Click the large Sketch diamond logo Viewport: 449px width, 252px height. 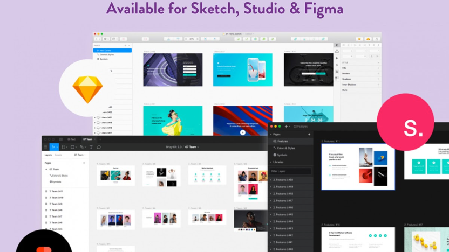point(87,89)
